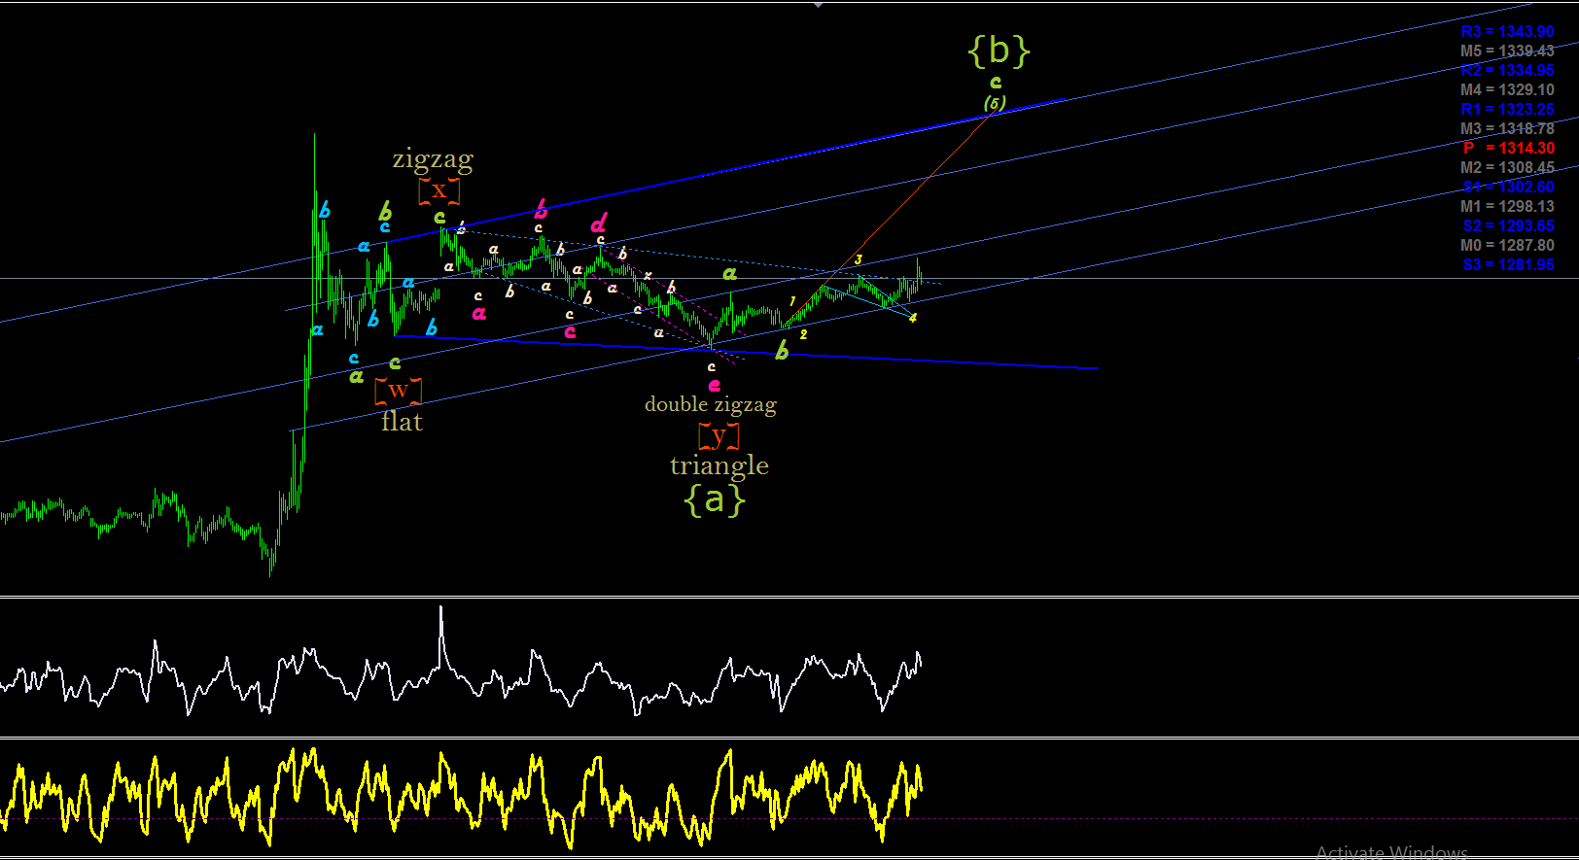Select the M4 = 1329.10 level label
Viewport: 1579px width, 860px height.
pos(1507,89)
